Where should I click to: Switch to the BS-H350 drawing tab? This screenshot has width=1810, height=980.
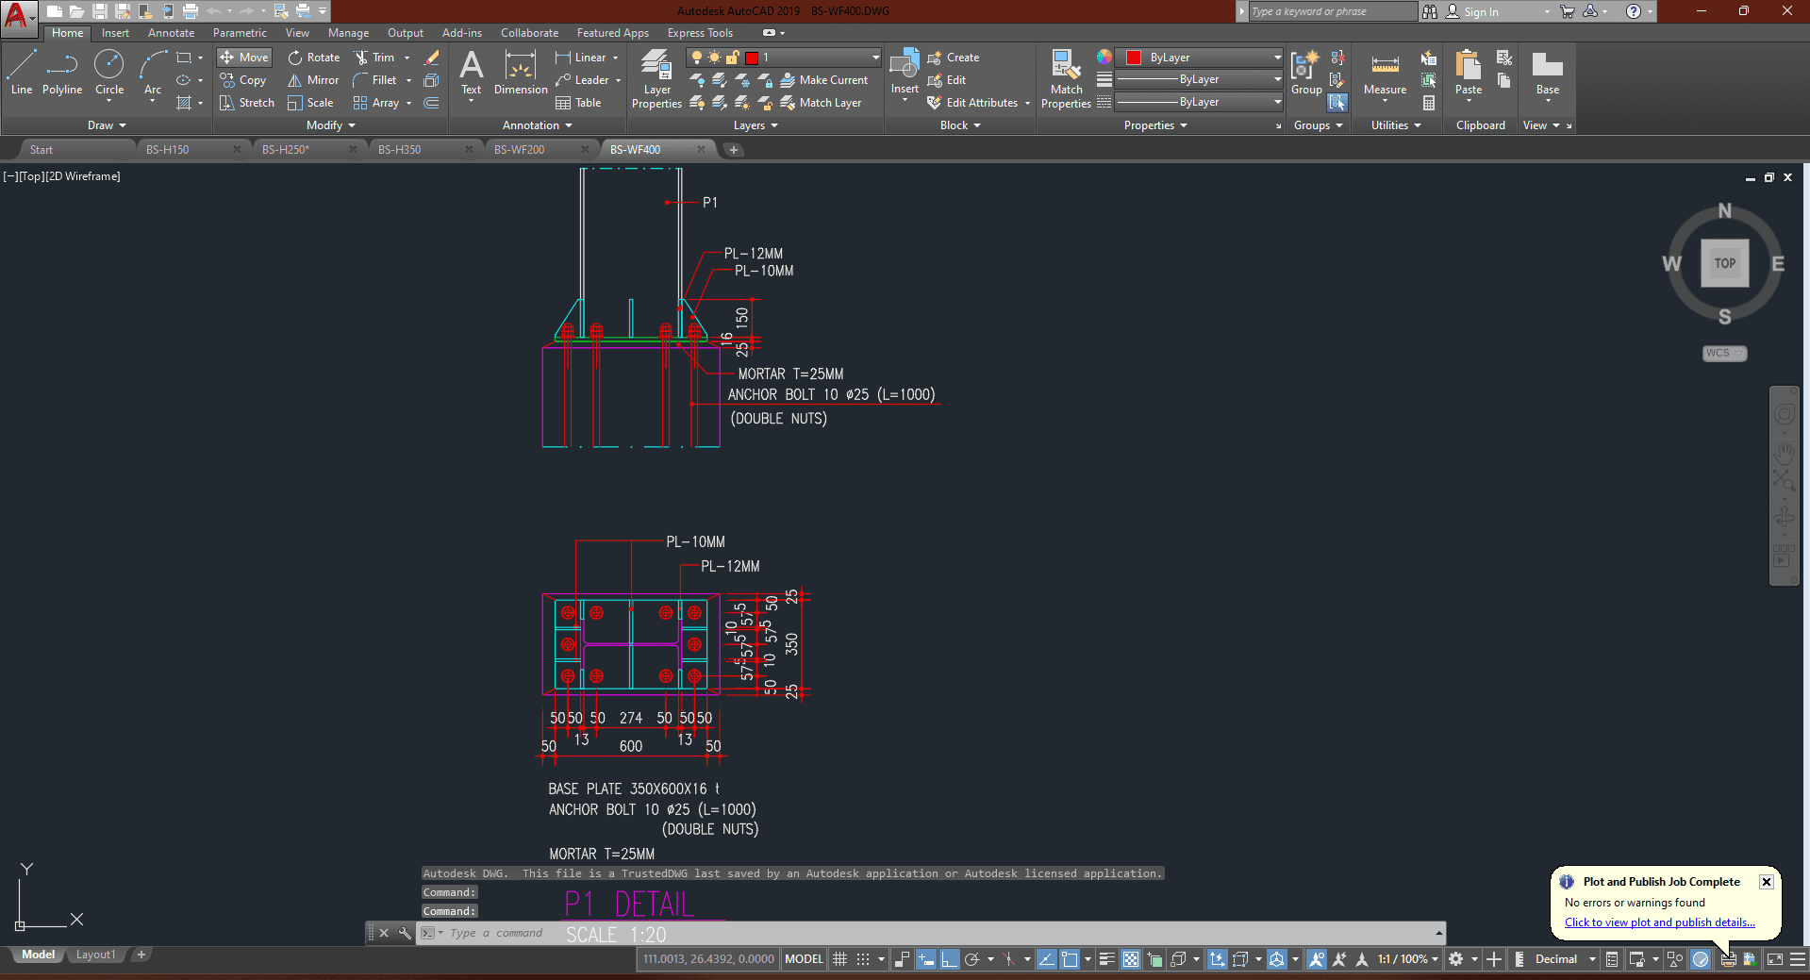pos(400,149)
